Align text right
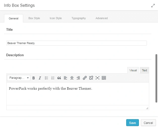Viewport: 158px width, 127px height. (x=78, y=78)
